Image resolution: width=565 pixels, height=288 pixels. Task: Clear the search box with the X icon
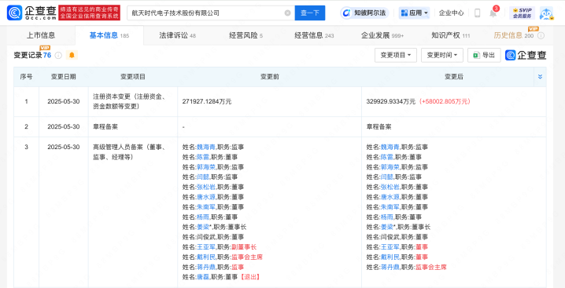pos(287,13)
